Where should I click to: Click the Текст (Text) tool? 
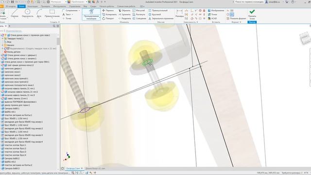67,15
